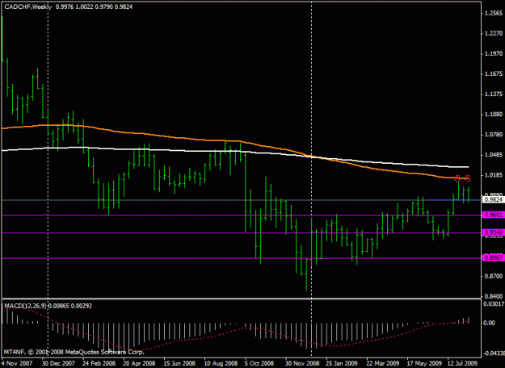505x368 pixels.
Task: Click the 20 Apr 2008 date label
Action: click(140, 363)
